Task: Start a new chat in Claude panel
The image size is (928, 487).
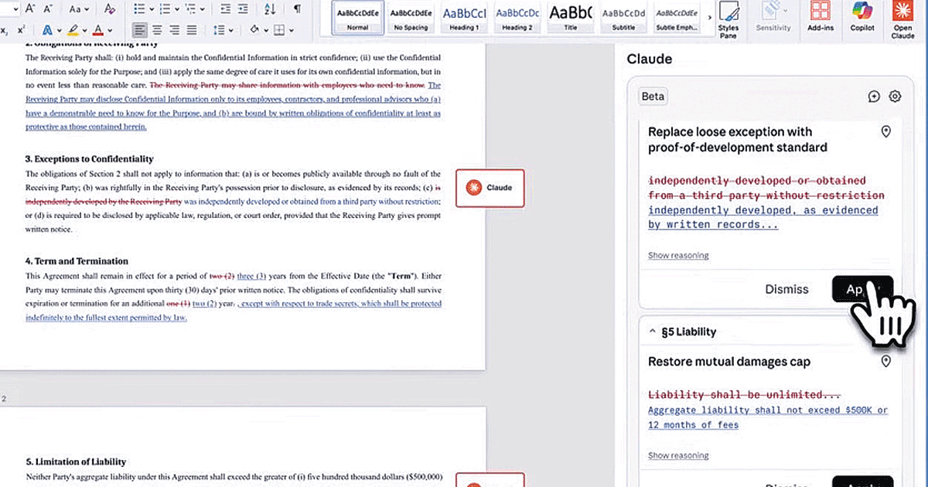Action: click(874, 97)
